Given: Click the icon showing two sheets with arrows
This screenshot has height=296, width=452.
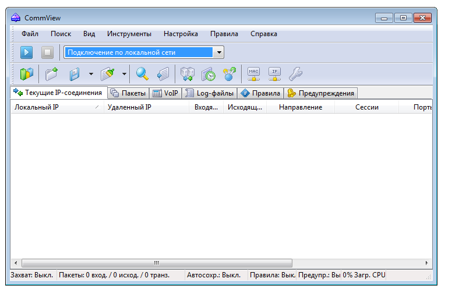Looking at the screenshot, I should point(188,74).
